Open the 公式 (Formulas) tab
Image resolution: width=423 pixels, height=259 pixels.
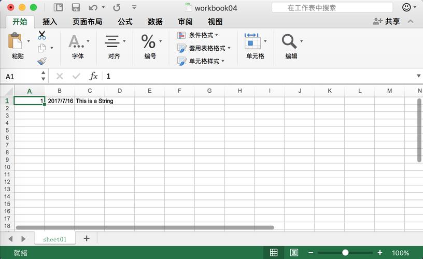125,22
